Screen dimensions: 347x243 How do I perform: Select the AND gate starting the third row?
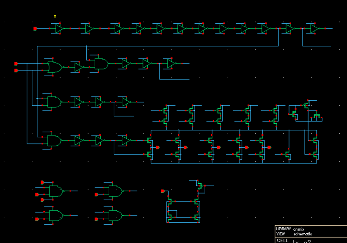click(53, 102)
